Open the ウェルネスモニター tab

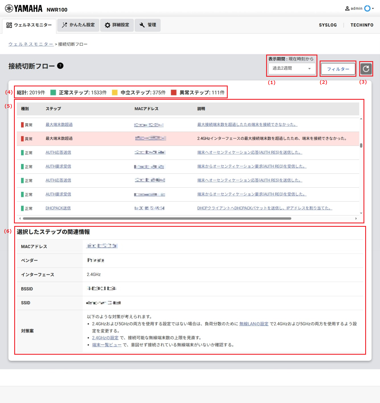[x=29, y=25]
